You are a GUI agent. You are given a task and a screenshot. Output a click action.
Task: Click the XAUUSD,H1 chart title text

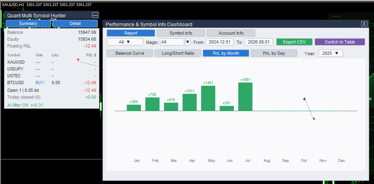13,4
